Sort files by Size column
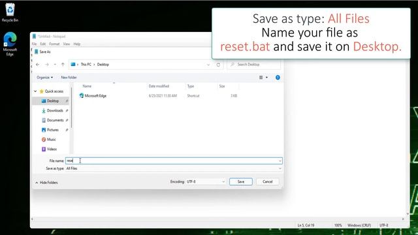 tap(222, 86)
